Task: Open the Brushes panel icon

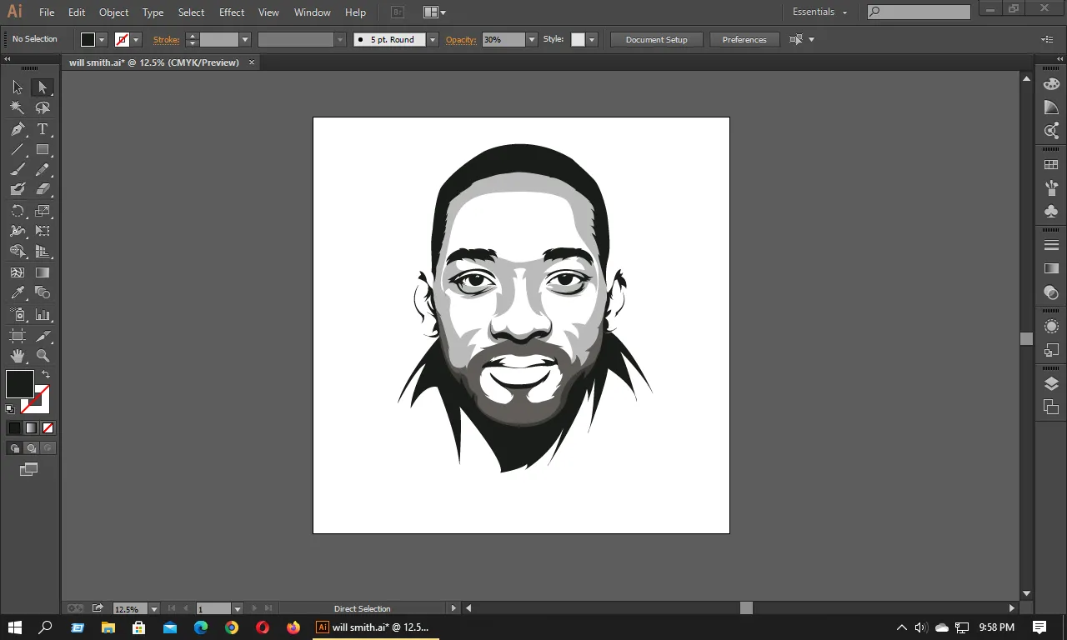Action: (1051, 188)
